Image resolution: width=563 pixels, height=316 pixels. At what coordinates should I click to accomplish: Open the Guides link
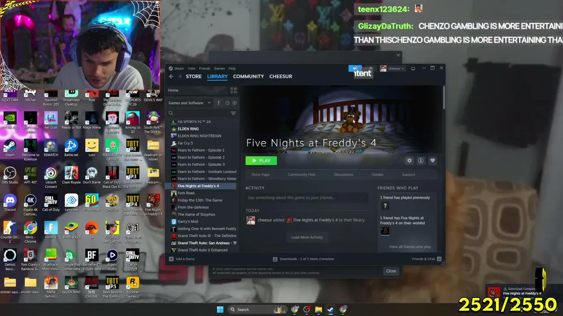click(x=377, y=175)
